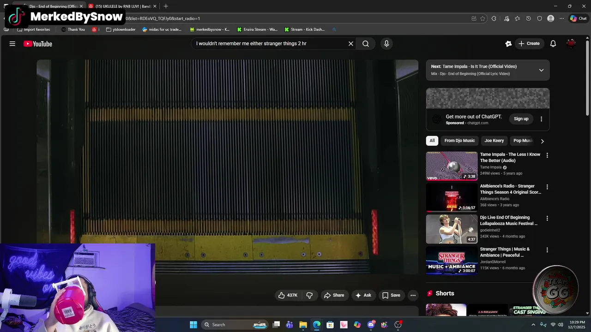Open the Import favorites bookmark
The height and width of the screenshot is (332, 591).
coord(33,30)
